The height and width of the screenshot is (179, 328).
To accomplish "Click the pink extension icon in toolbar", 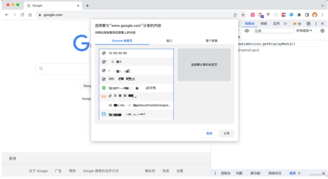I will point(253,15).
